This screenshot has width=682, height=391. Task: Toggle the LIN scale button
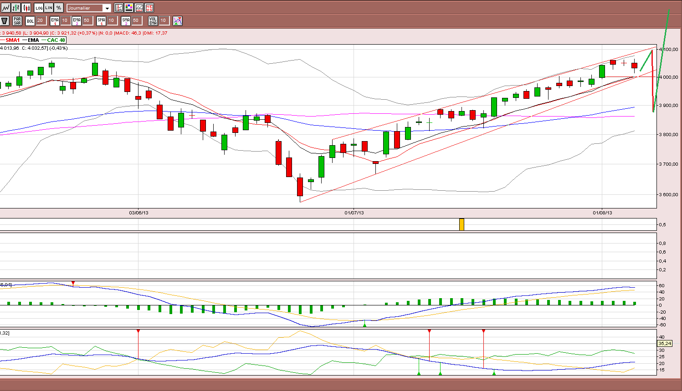[x=49, y=8]
